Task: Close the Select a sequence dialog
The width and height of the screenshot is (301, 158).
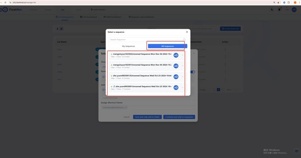Action: click(x=187, y=32)
